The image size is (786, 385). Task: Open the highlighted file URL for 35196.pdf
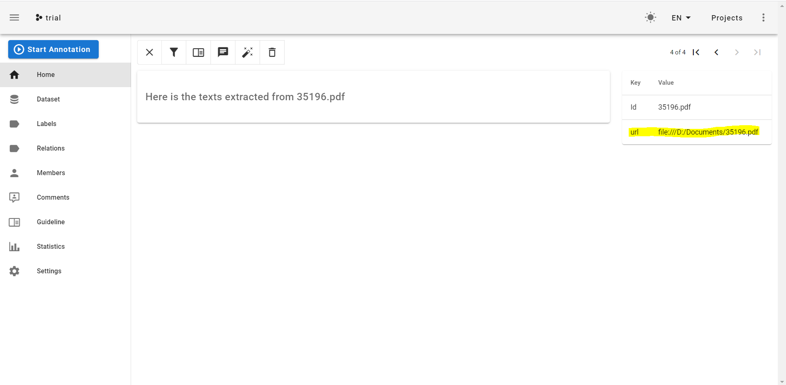(x=708, y=132)
